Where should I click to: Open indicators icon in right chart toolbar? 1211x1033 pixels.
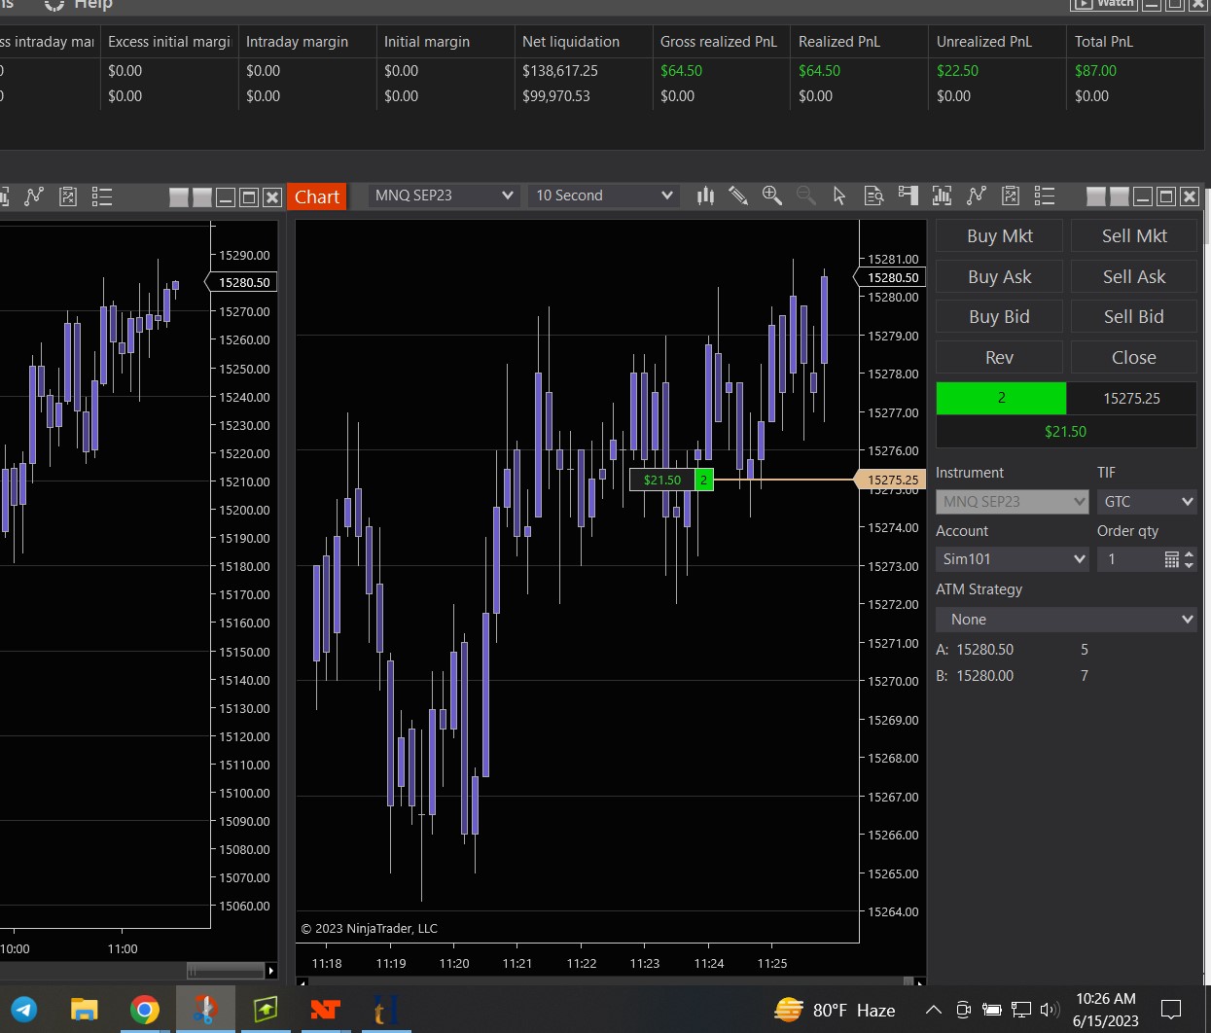(977, 196)
